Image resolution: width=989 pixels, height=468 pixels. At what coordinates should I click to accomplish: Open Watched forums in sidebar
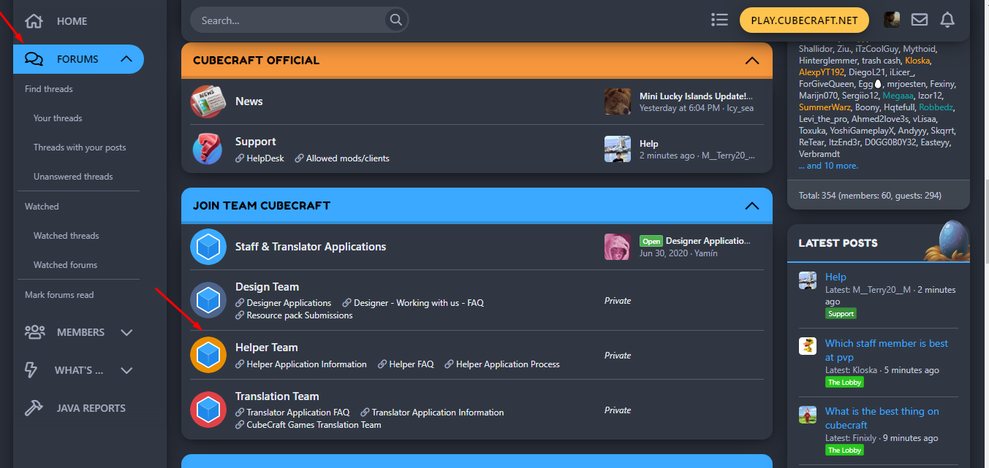pyautogui.click(x=65, y=265)
